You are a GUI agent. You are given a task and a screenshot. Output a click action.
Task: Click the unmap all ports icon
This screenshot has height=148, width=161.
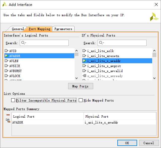[x=8, y=120]
